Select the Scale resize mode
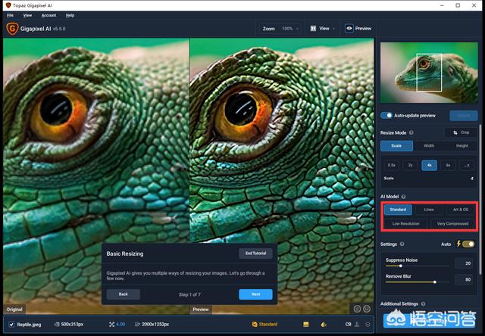The width and height of the screenshot is (485, 336). [396, 146]
